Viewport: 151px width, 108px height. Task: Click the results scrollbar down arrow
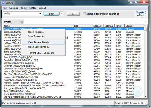coord(146,97)
